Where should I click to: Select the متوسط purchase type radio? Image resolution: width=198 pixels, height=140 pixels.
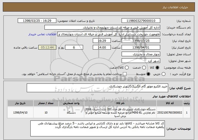pyautogui.click(x=148, y=74)
